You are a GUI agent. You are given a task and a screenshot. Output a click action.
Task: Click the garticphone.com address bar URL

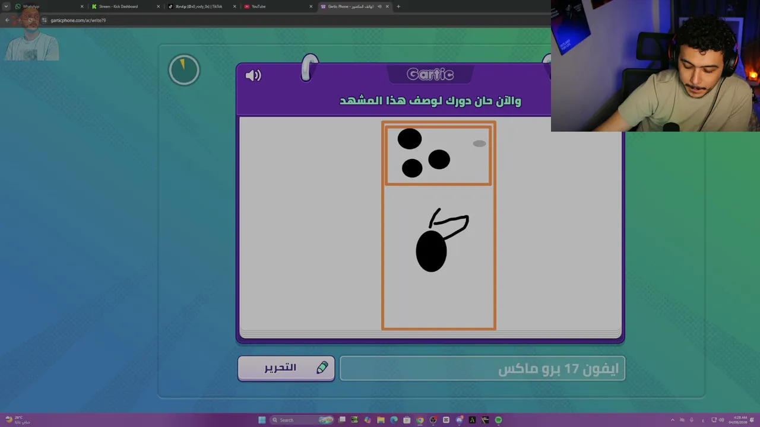[78, 20]
